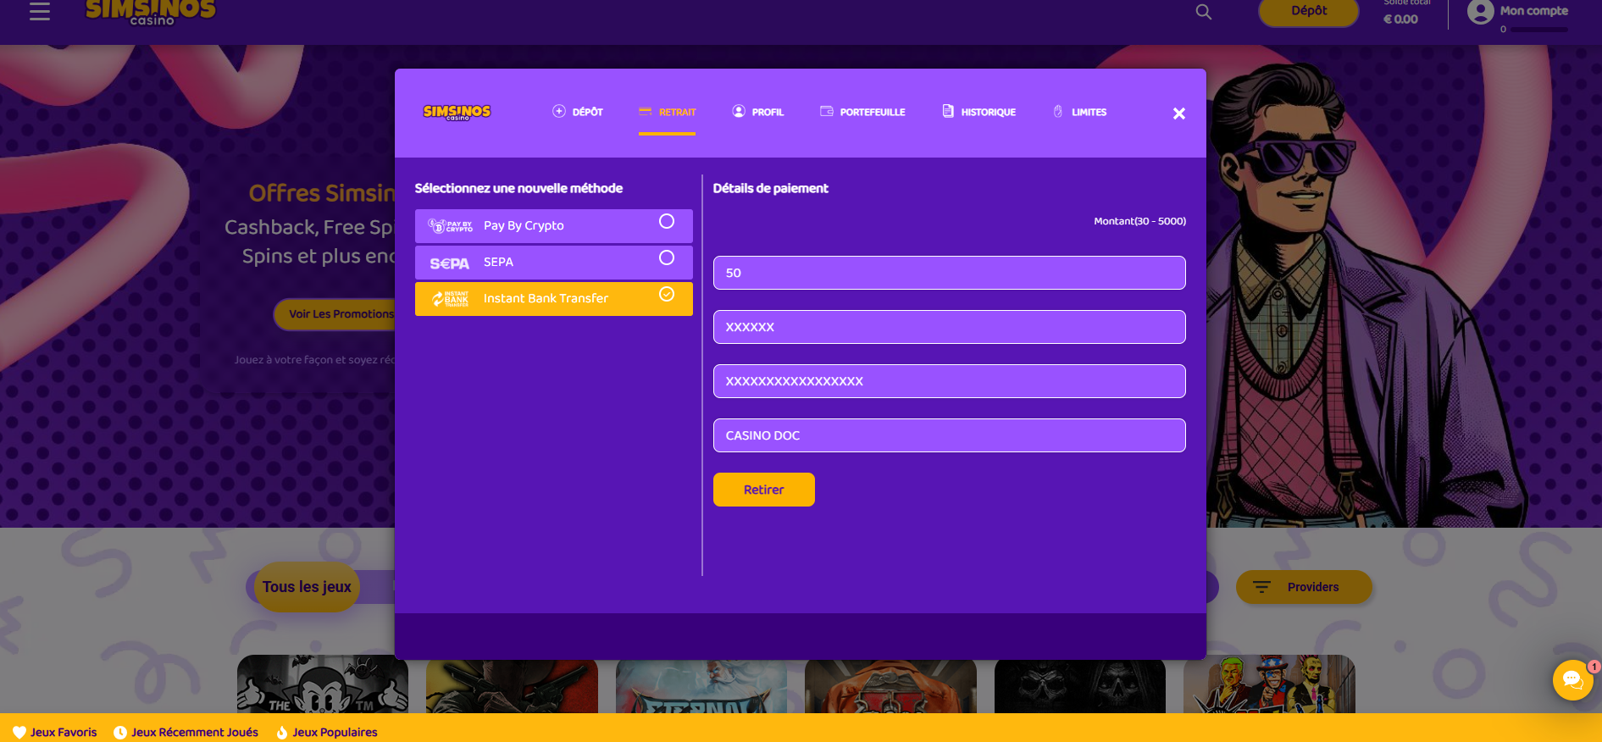The height and width of the screenshot is (742, 1602).
Task: Click the Tous les jeux button
Action: 307,587
